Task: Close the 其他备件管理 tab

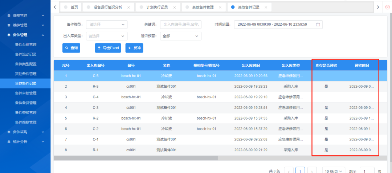Action: point(220,8)
